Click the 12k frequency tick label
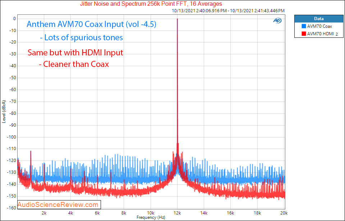Viewport: 345px width, 221px height. coord(177,213)
